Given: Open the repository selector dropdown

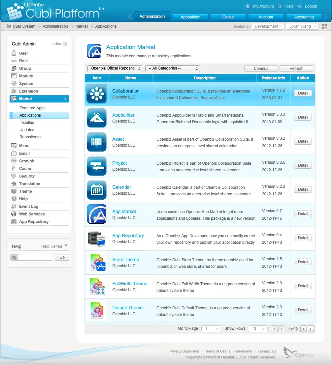Looking at the screenshot, I should [115, 69].
